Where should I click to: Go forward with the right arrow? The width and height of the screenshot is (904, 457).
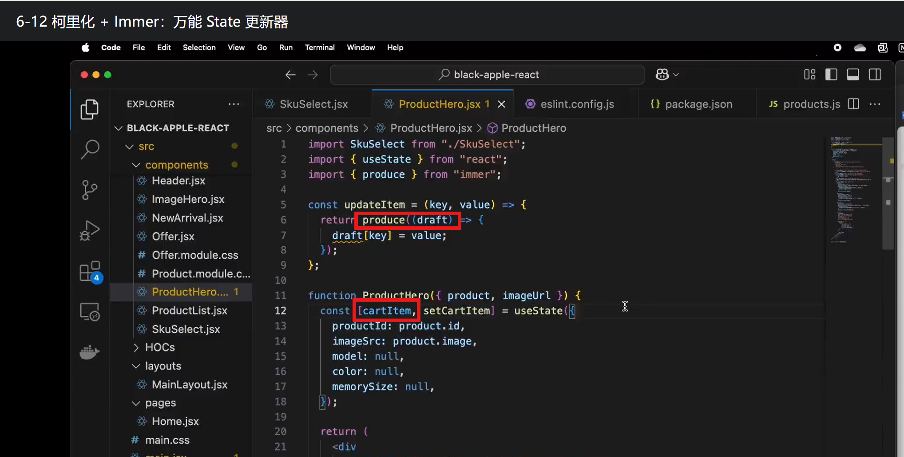[x=313, y=75]
